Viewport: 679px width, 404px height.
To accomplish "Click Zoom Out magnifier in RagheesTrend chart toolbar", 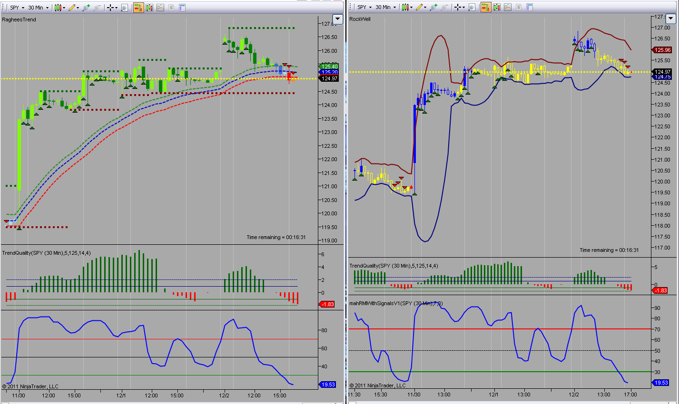I will 97,8.
